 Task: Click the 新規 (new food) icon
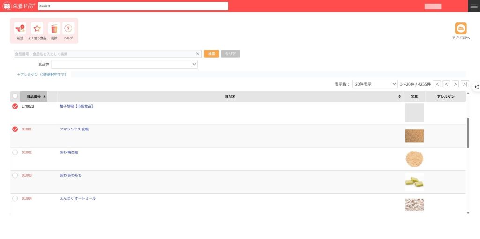click(20, 29)
